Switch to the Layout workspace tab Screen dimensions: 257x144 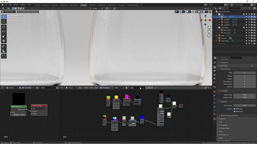(37, 5)
